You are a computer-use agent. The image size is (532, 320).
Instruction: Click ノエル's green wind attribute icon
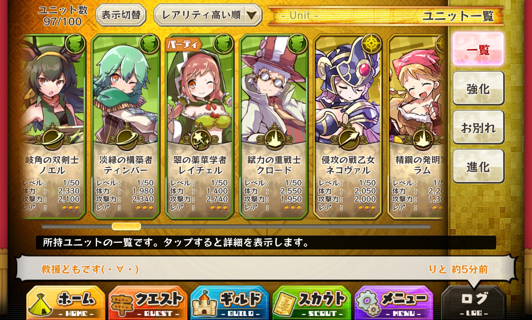tap(75, 44)
